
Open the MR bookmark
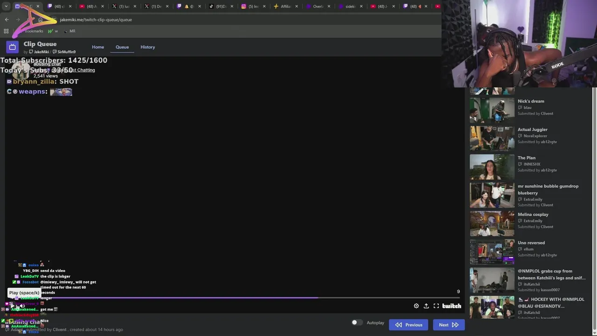pyautogui.click(x=69, y=31)
